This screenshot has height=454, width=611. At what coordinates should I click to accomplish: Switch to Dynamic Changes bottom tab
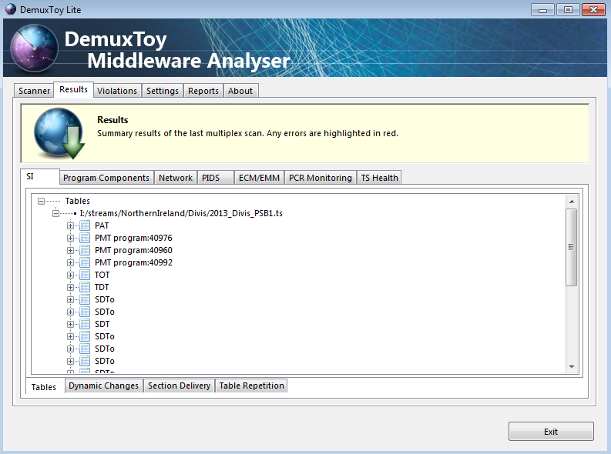pyautogui.click(x=104, y=386)
